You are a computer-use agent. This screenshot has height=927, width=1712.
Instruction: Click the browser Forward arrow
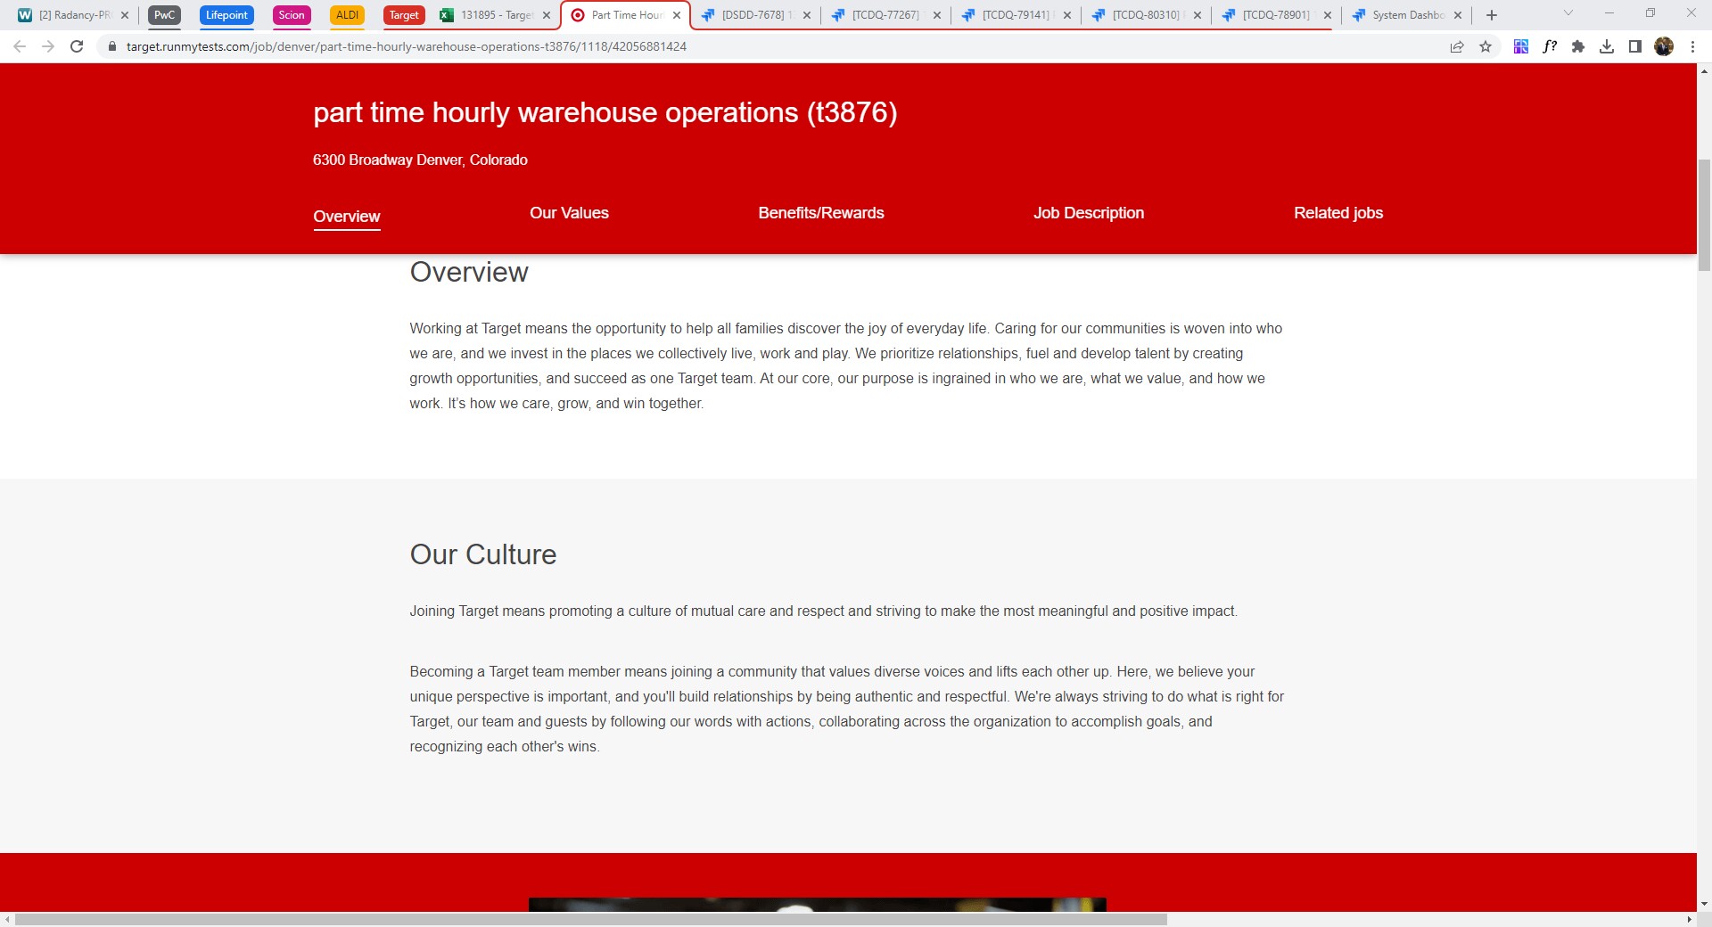[48, 46]
